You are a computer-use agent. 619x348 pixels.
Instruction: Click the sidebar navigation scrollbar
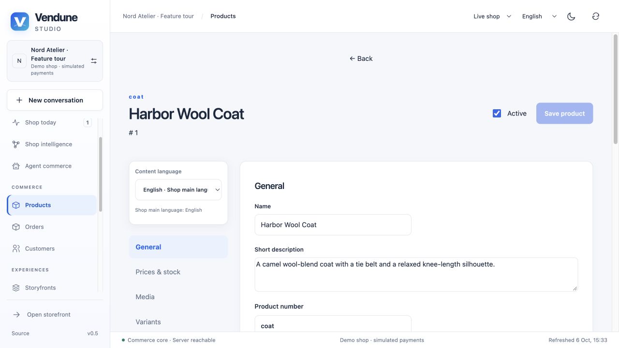[101, 174]
